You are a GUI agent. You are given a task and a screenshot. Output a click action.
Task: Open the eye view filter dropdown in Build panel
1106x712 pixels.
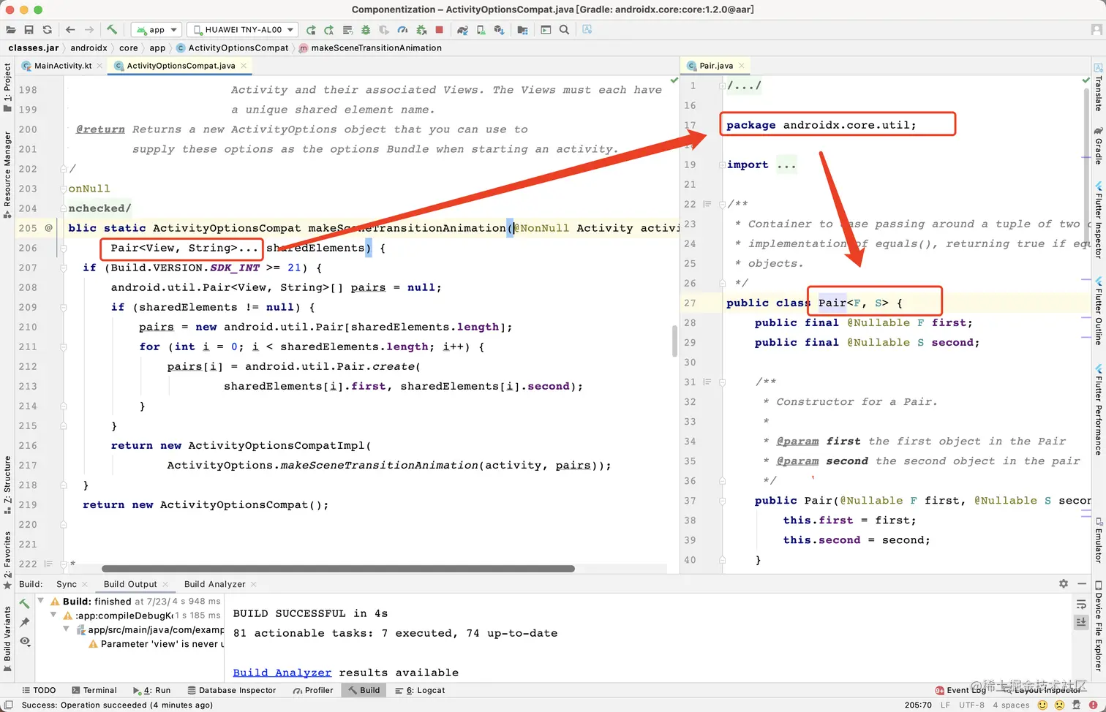click(25, 641)
